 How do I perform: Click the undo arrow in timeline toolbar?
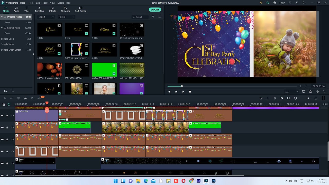pos(5,98)
